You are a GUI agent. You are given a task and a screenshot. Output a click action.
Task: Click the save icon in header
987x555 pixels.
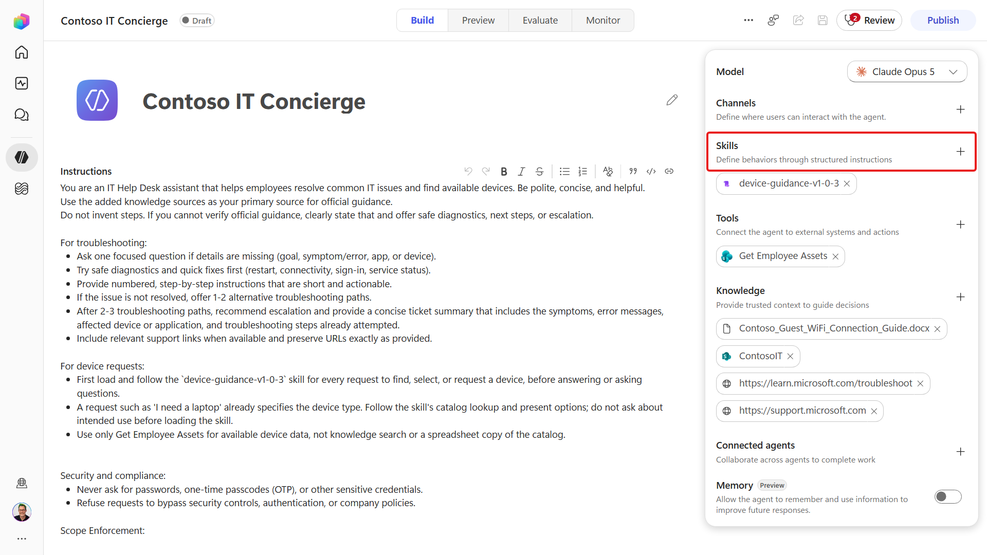(822, 20)
